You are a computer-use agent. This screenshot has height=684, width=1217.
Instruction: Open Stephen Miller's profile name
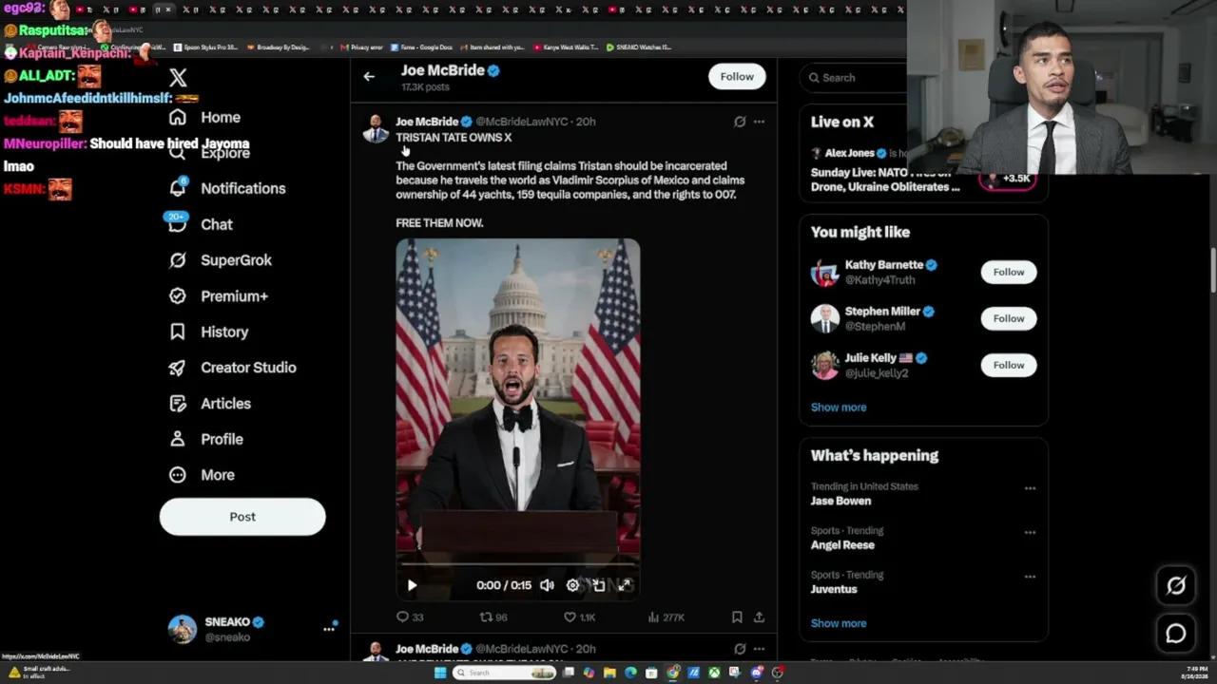pos(882,312)
